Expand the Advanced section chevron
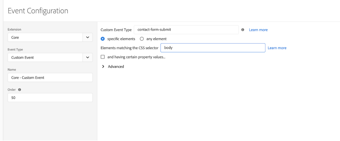 tap(103, 67)
